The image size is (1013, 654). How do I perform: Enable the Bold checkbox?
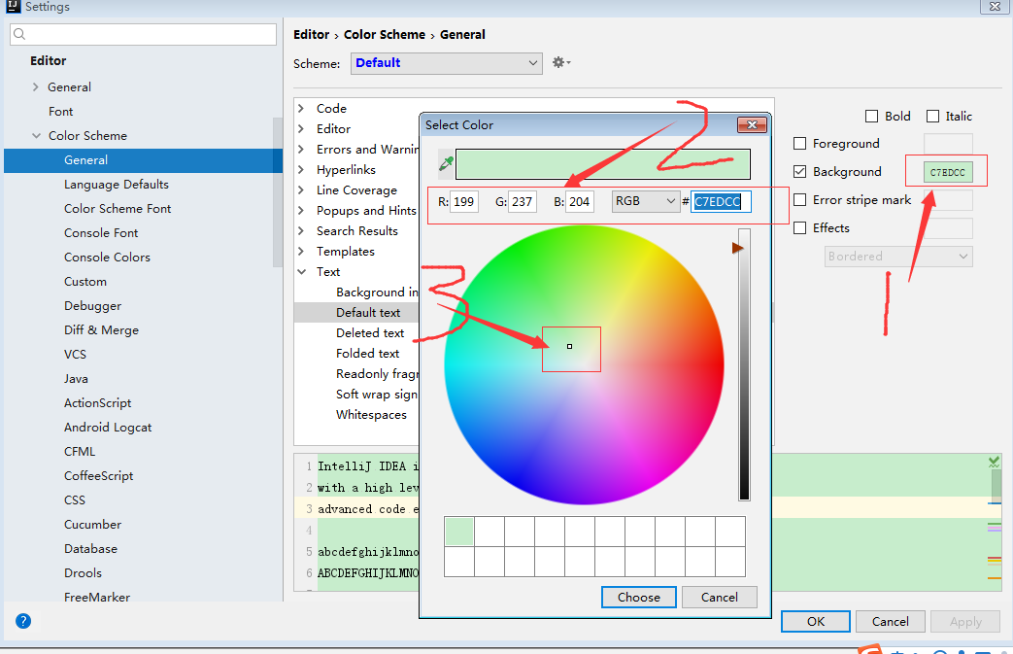click(871, 117)
